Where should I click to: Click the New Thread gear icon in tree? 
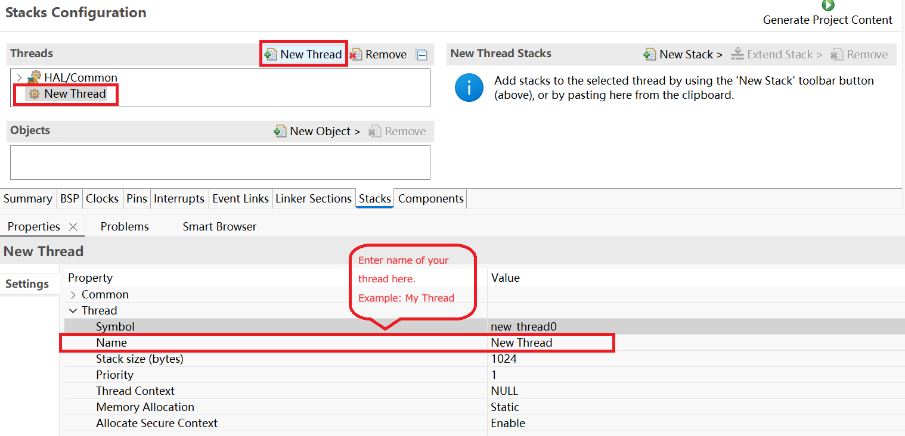coord(34,94)
